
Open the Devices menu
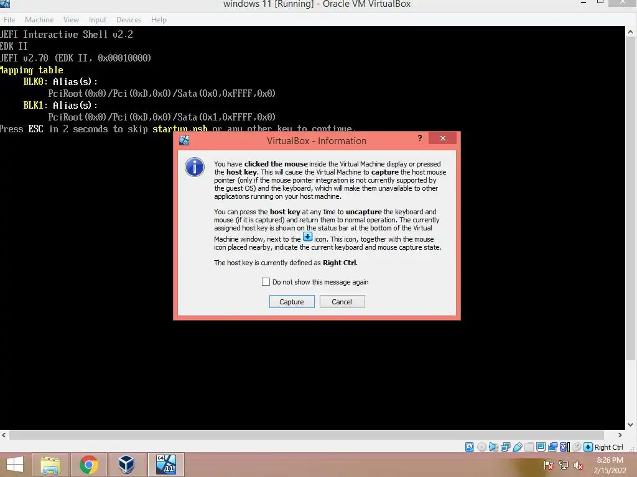(x=129, y=19)
